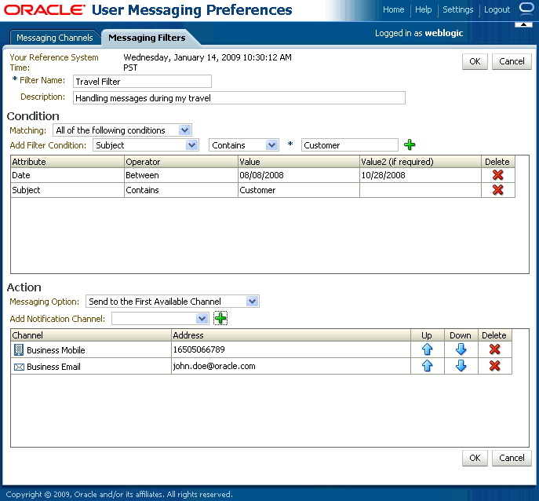The width and height of the screenshot is (539, 501).
Task: Delete the Business Mobile channel
Action: tap(494, 349)
